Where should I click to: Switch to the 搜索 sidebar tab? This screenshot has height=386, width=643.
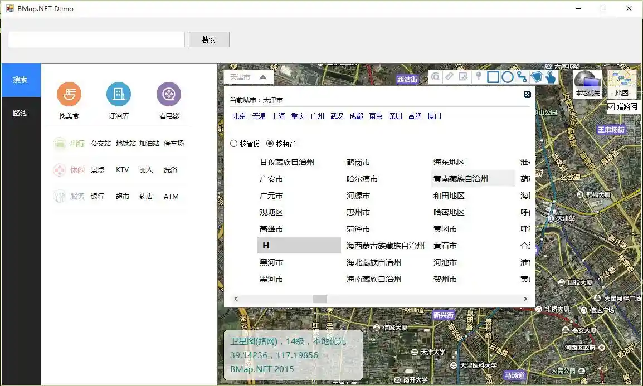(x=21, y=80)
